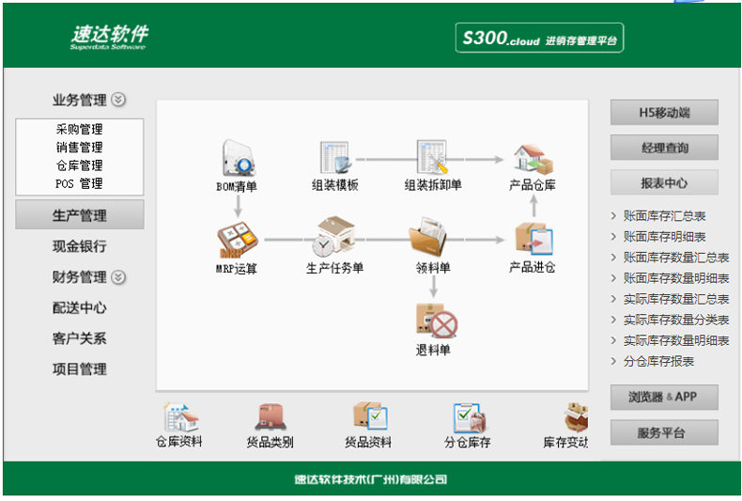This screenshot has height=501, width=742.
Task: Go to 项目管理 section
Action: pos(80,368)
